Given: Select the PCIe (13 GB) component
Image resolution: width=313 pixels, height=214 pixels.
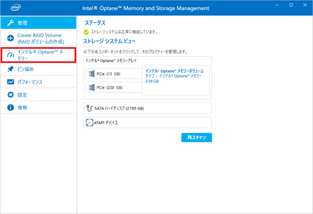Looking at the screenshot, I should [x=114, y=74].
